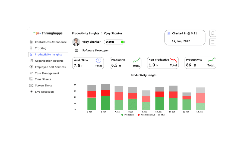
Task: Click the briefcase icon near Software Developer
Action: point(76,50)
